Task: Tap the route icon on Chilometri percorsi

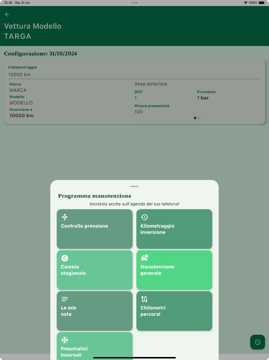Action: tap(144, 299)
